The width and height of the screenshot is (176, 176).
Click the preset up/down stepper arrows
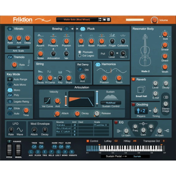click(100, 20)
